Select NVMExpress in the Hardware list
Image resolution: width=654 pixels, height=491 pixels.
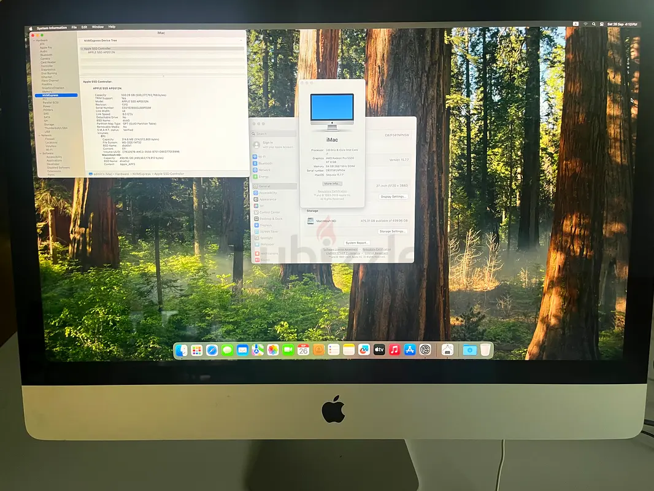(56, 96)
